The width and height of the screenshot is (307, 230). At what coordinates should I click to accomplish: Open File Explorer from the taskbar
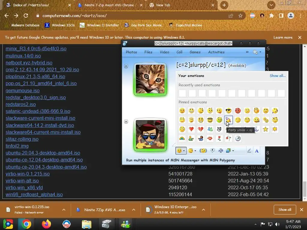86,224
